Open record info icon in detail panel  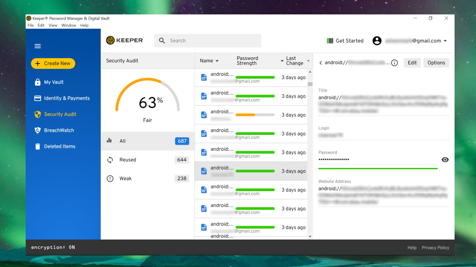(x=394, y=63)
